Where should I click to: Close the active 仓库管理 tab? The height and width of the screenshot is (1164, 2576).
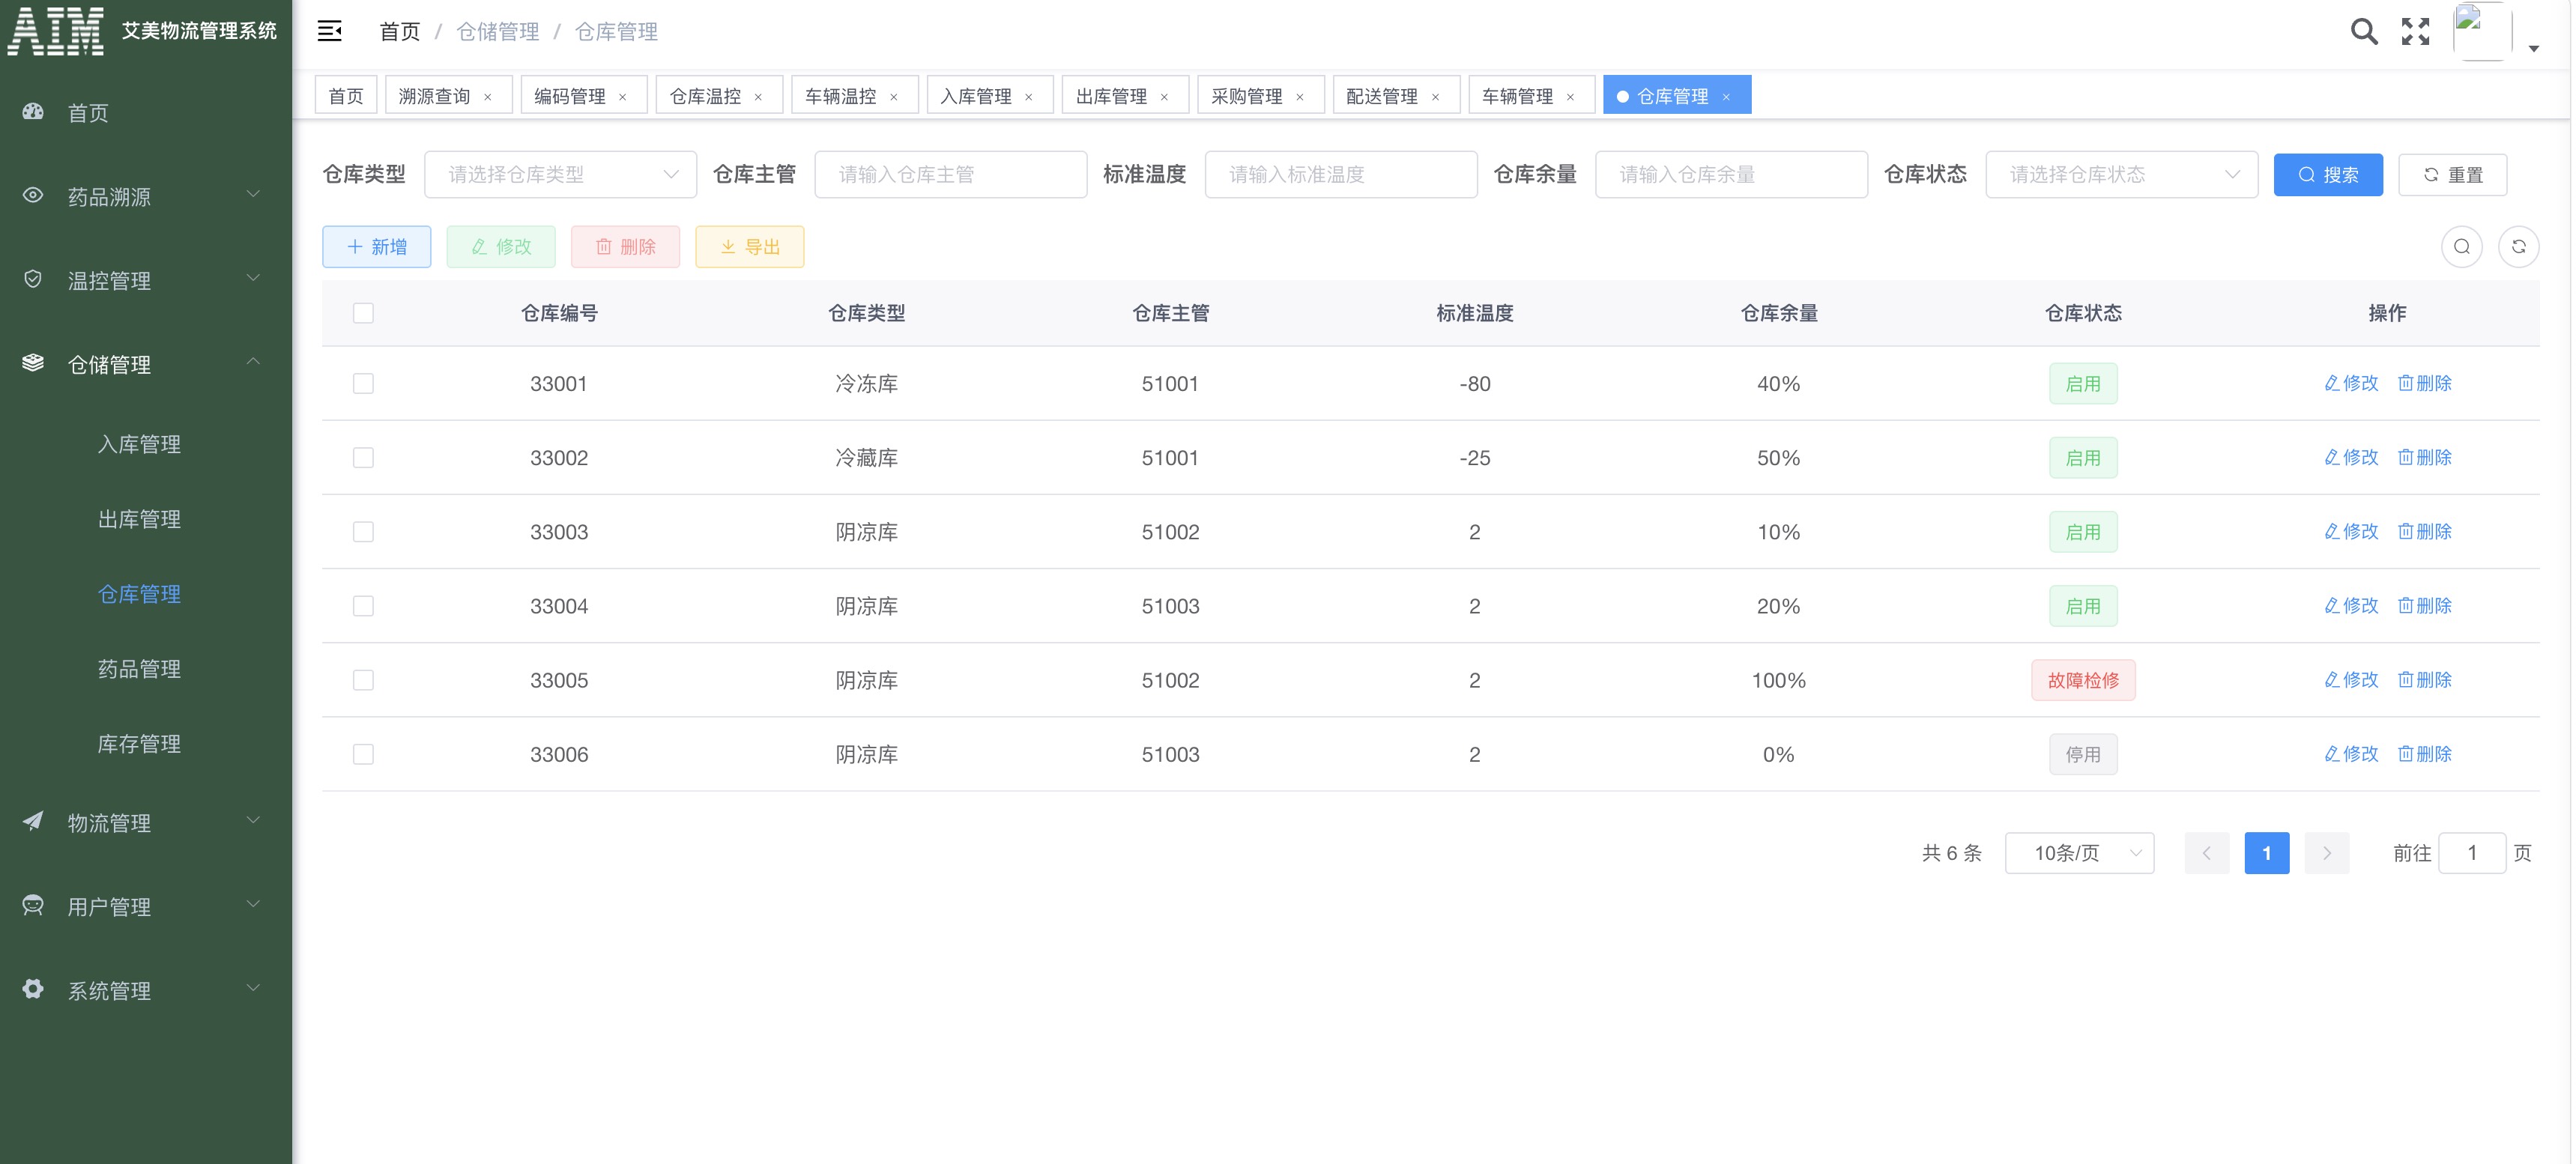tap(1726, 97)
